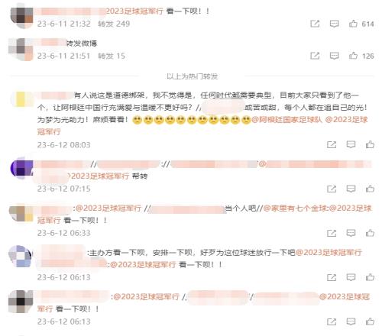This screenshot has width=382, height=336.
Task: Like the 08:03 post about 道德绑架
Action: pyautogui.click(x=370, y=144)
